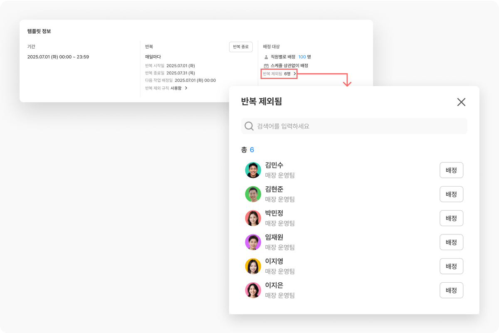Click the period 2025.07.01 (화) 00:00 ~ 23:59

tap(58, 57)
